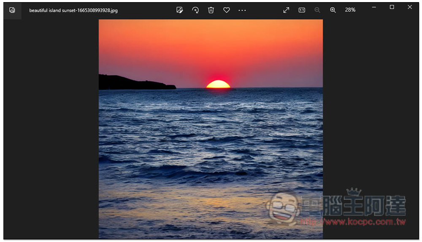Minimize the Photos window
The width and height of the screenshot is (422, 242).
(x=374, y=7)
